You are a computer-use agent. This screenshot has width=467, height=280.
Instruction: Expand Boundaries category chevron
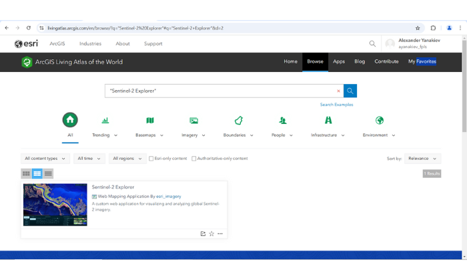point(252,135)
